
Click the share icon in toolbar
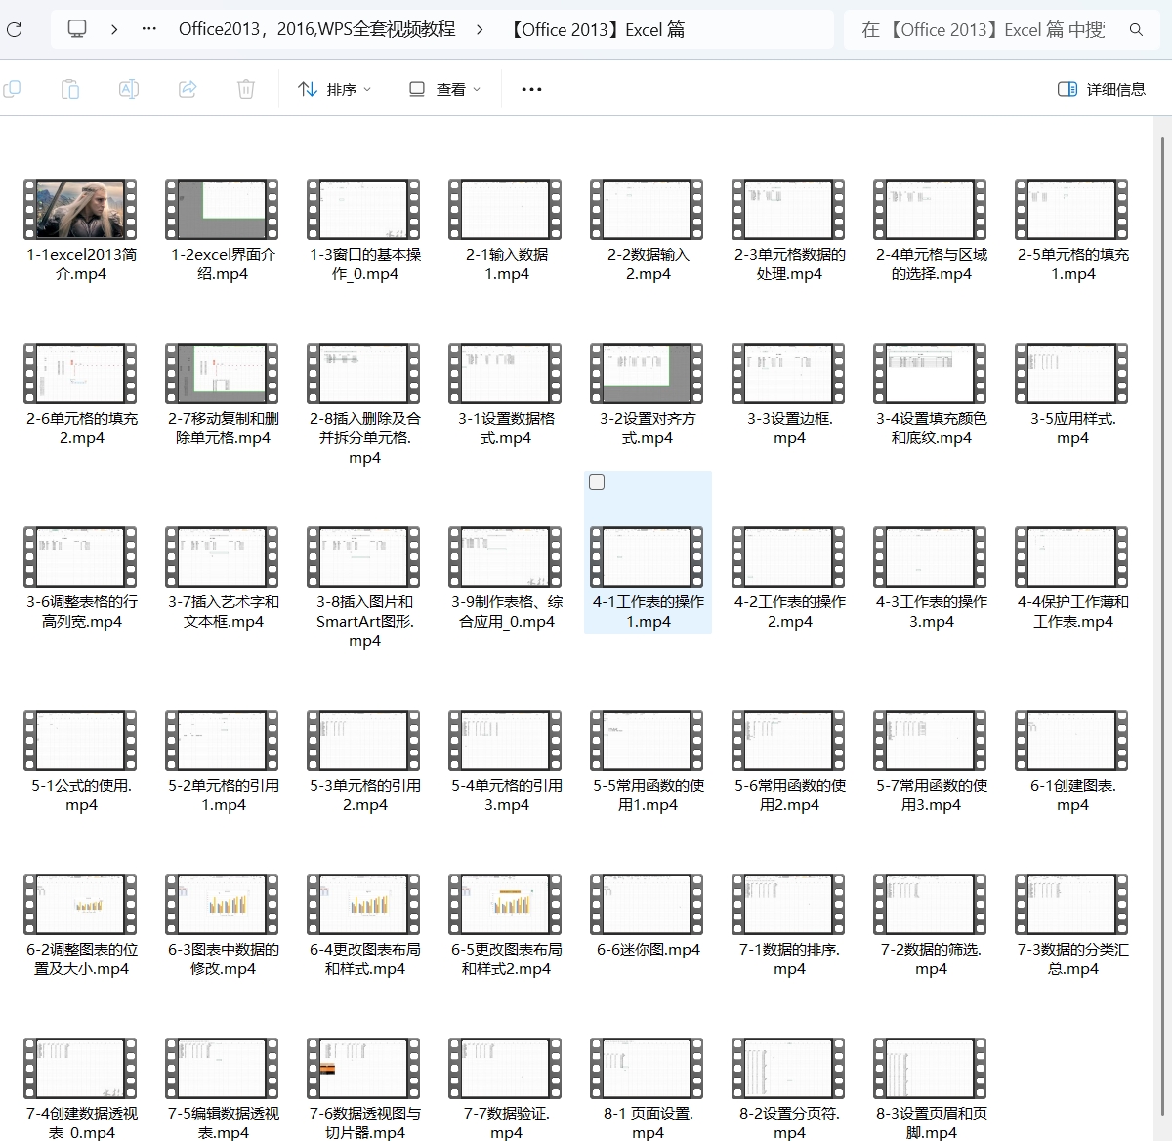[188, 89]
